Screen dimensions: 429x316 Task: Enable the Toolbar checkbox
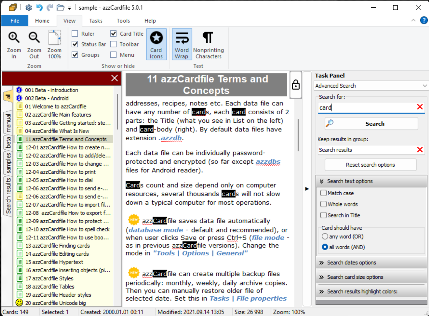click(113, 44)
